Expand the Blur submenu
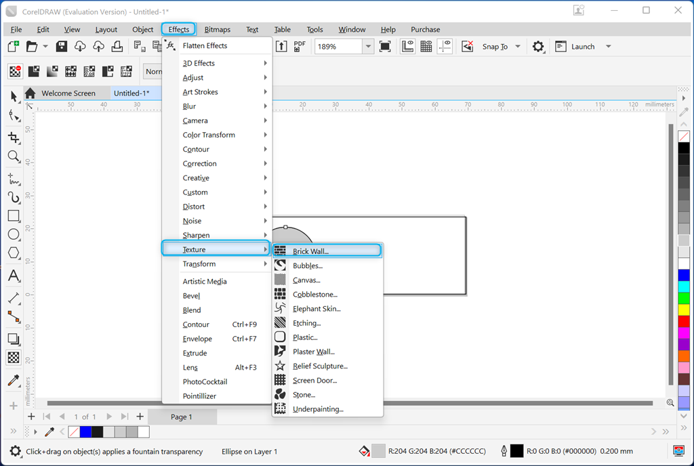Image resolution: width=694 pixels, height=466 pixels. (217, 106)
